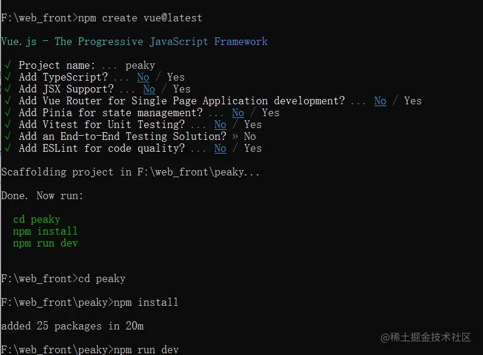Click underlined No for ESLint code quality
The width and height of the screenshot is (483, 355).
(220, 148)
